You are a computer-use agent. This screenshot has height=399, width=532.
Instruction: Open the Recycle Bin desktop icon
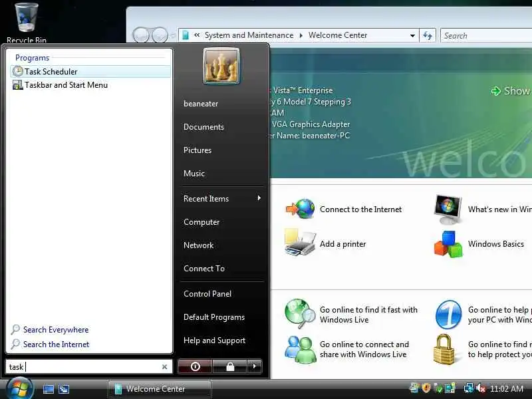tap(26, 21)
